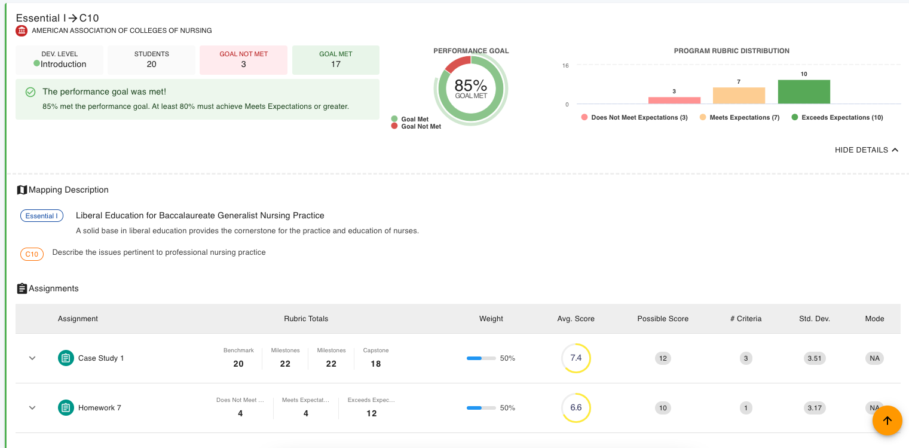The image size is (909, 448).
Task: Click the map icon next to Mapping Description
Action: point(22,190)
